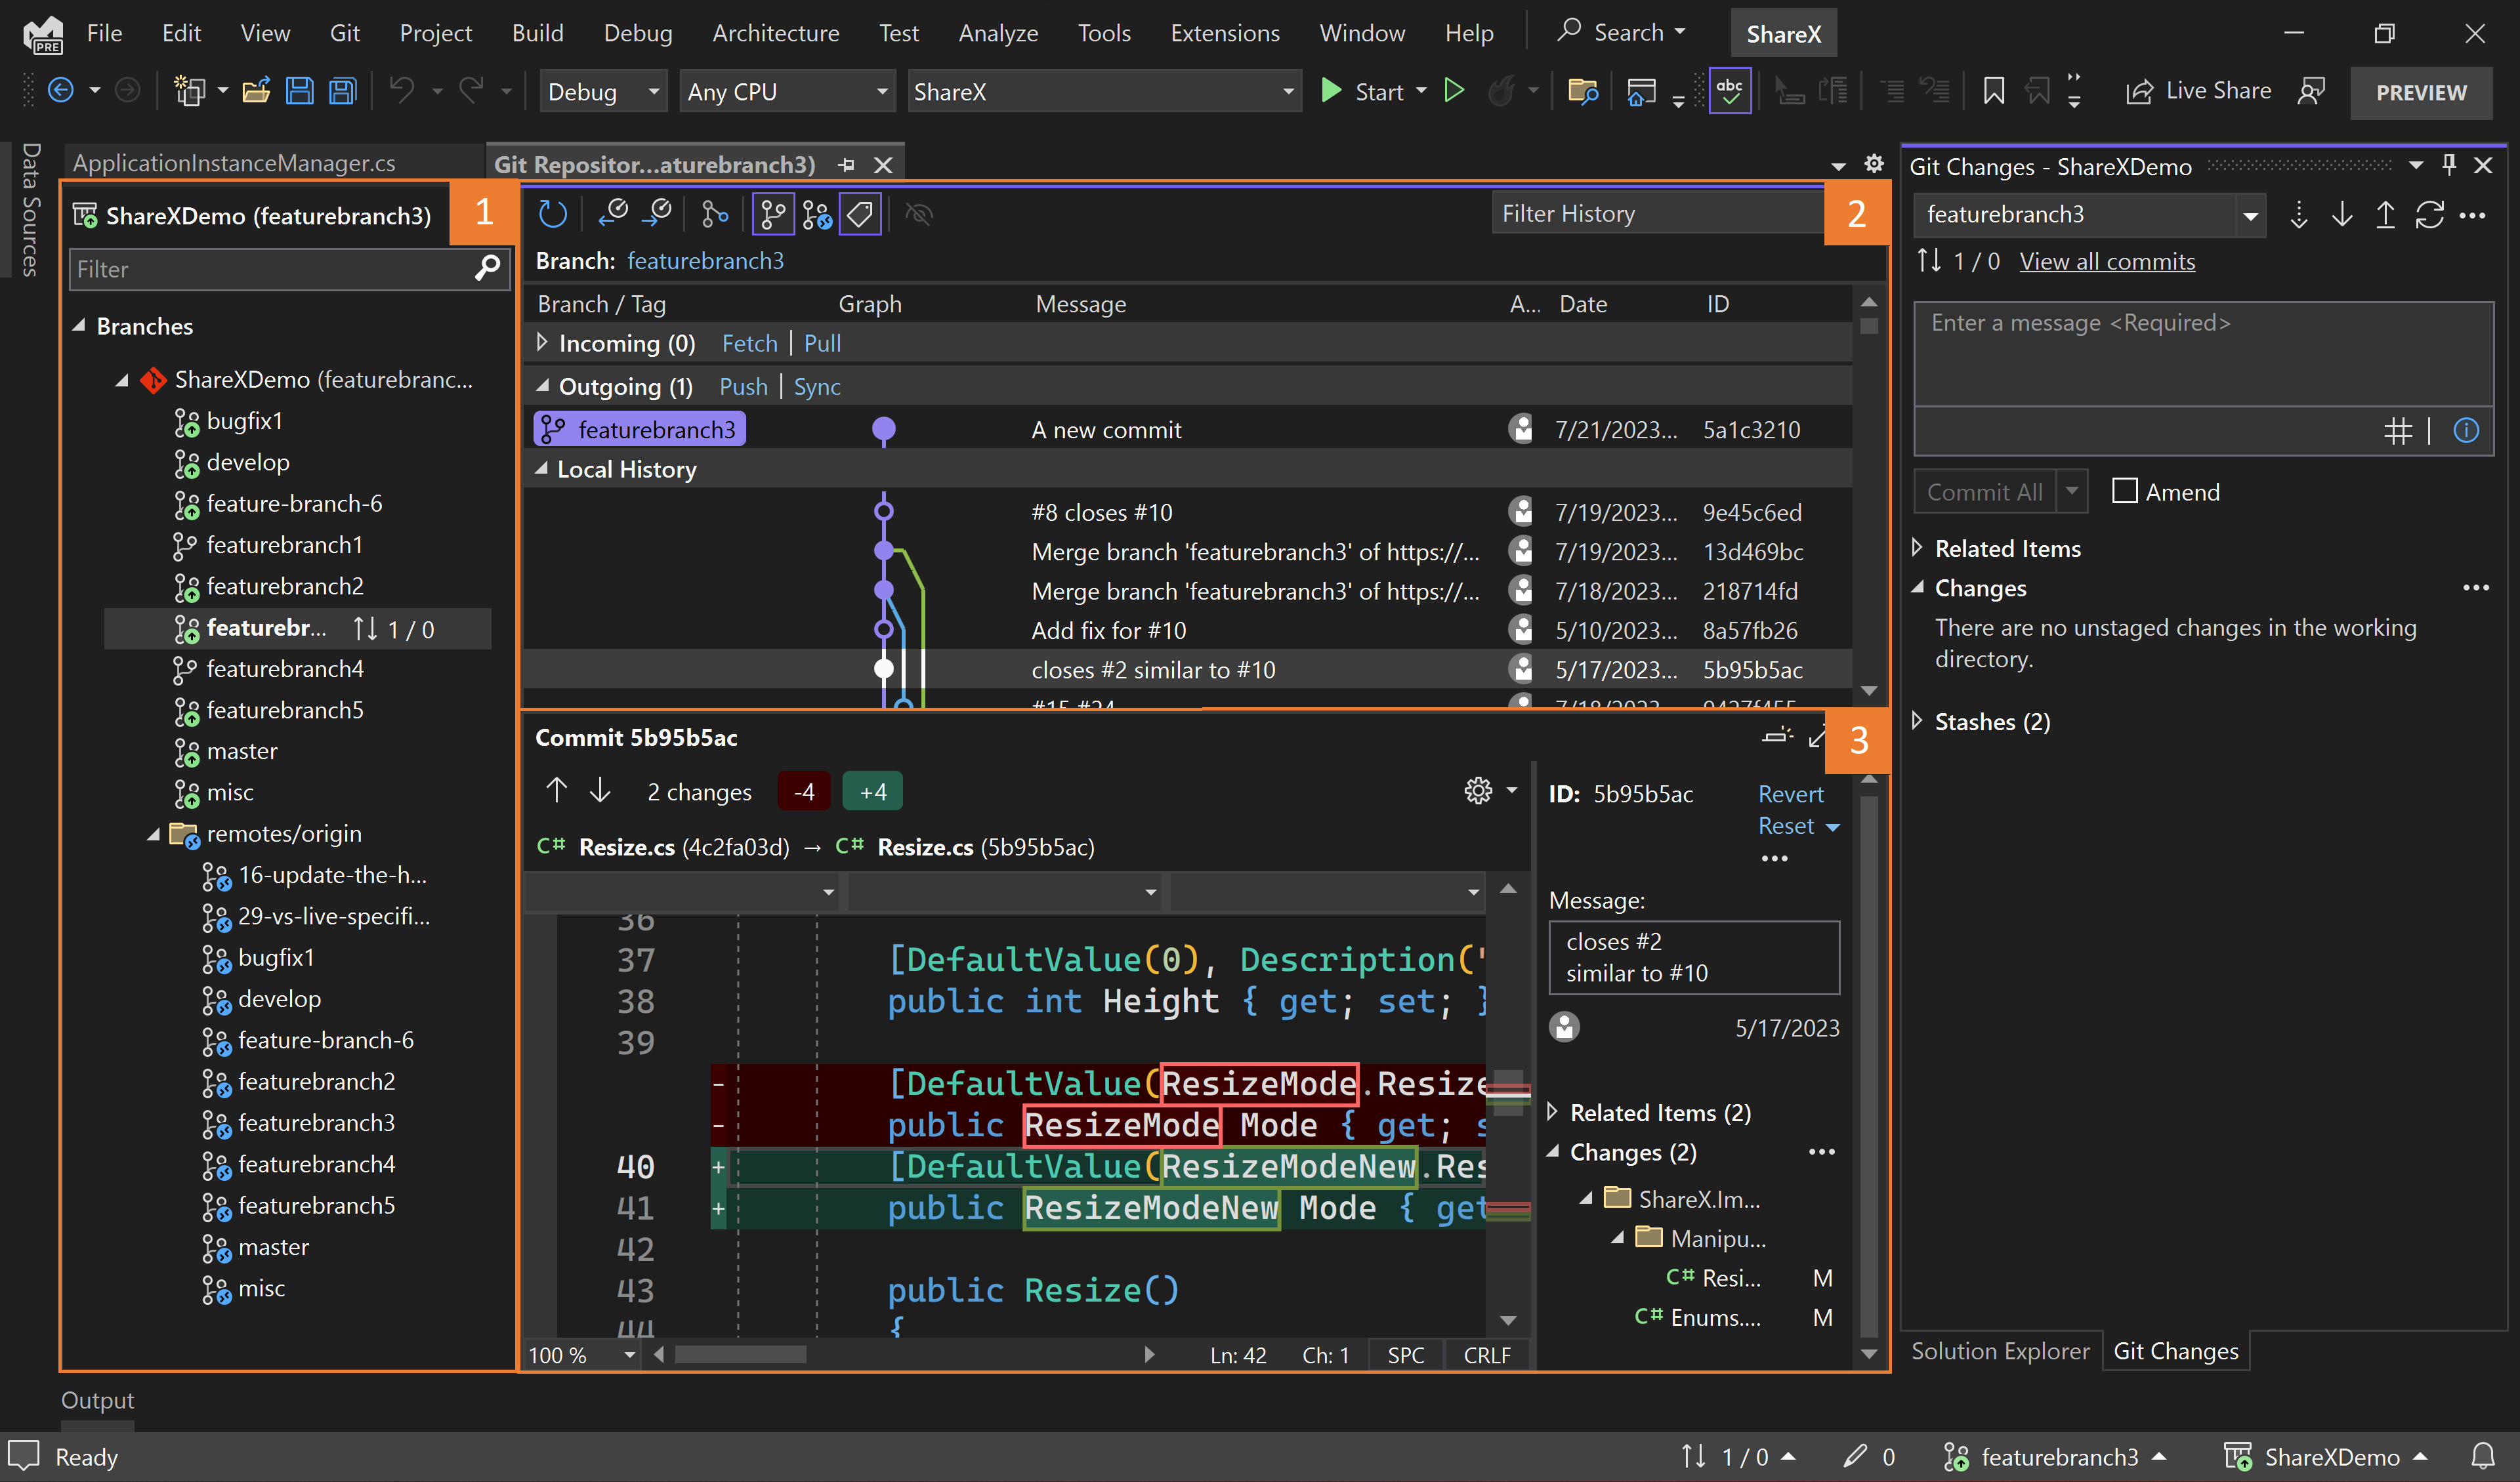The height and width of the screenshot is (1482, 2520).
Task: Expand the Related Items section in commit details
Action: [x=1553, y=1111]
